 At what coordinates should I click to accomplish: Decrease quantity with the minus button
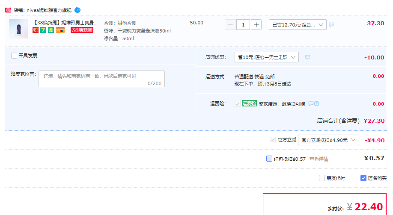[230, 24]
